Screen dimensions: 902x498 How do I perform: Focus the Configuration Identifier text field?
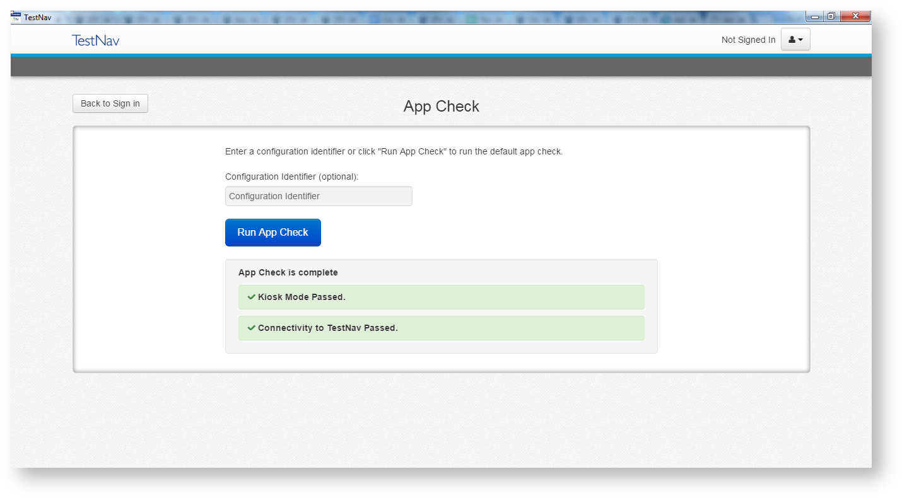(x=319, y=196)
